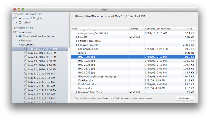
Task: Click clock icon beside May 9, 2014, 2:06 PM
Action: click(x=26, y=74)
